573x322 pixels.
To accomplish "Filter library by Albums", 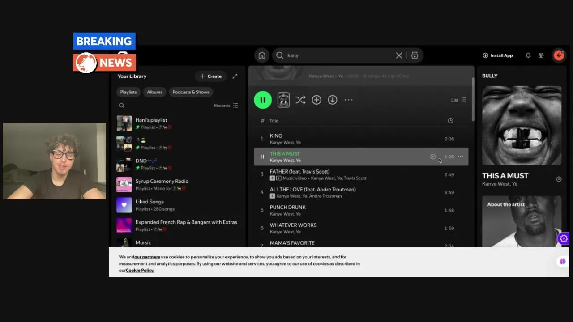I will pyautogui.click(x=154, y=92).
